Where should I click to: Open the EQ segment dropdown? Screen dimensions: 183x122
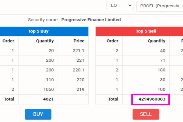pos(120,6)
